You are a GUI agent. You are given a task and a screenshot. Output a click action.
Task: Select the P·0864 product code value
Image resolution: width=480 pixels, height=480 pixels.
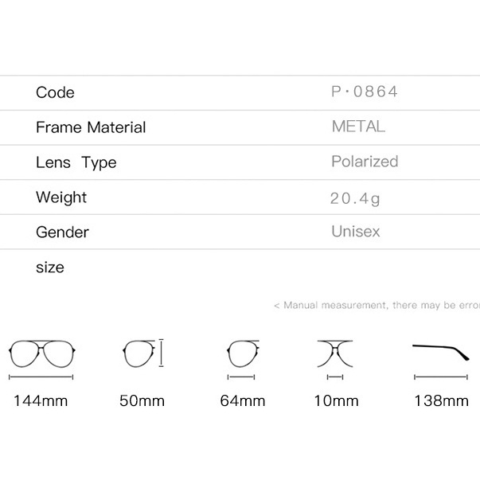click(365, 92)
